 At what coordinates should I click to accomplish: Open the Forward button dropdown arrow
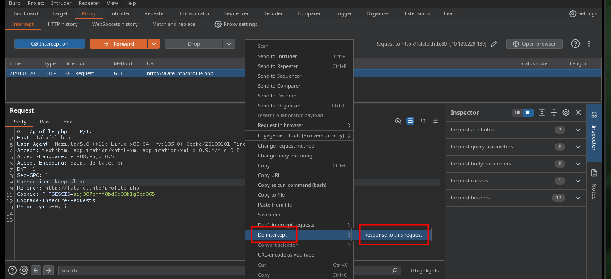click(x=154, y=44)
